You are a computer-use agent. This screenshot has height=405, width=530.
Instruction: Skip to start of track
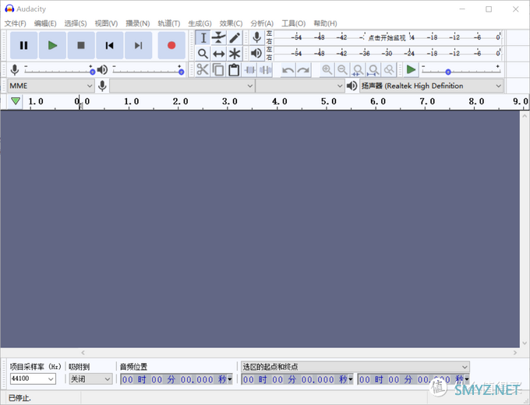110,45
